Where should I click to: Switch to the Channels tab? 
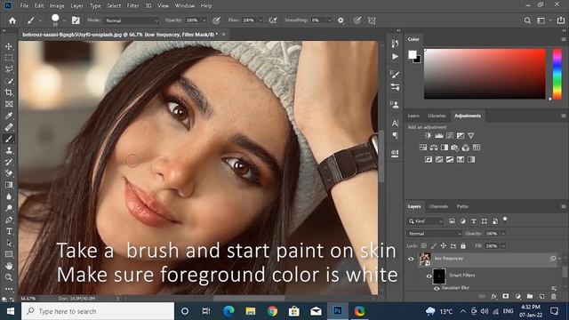(x=438, y=206)
